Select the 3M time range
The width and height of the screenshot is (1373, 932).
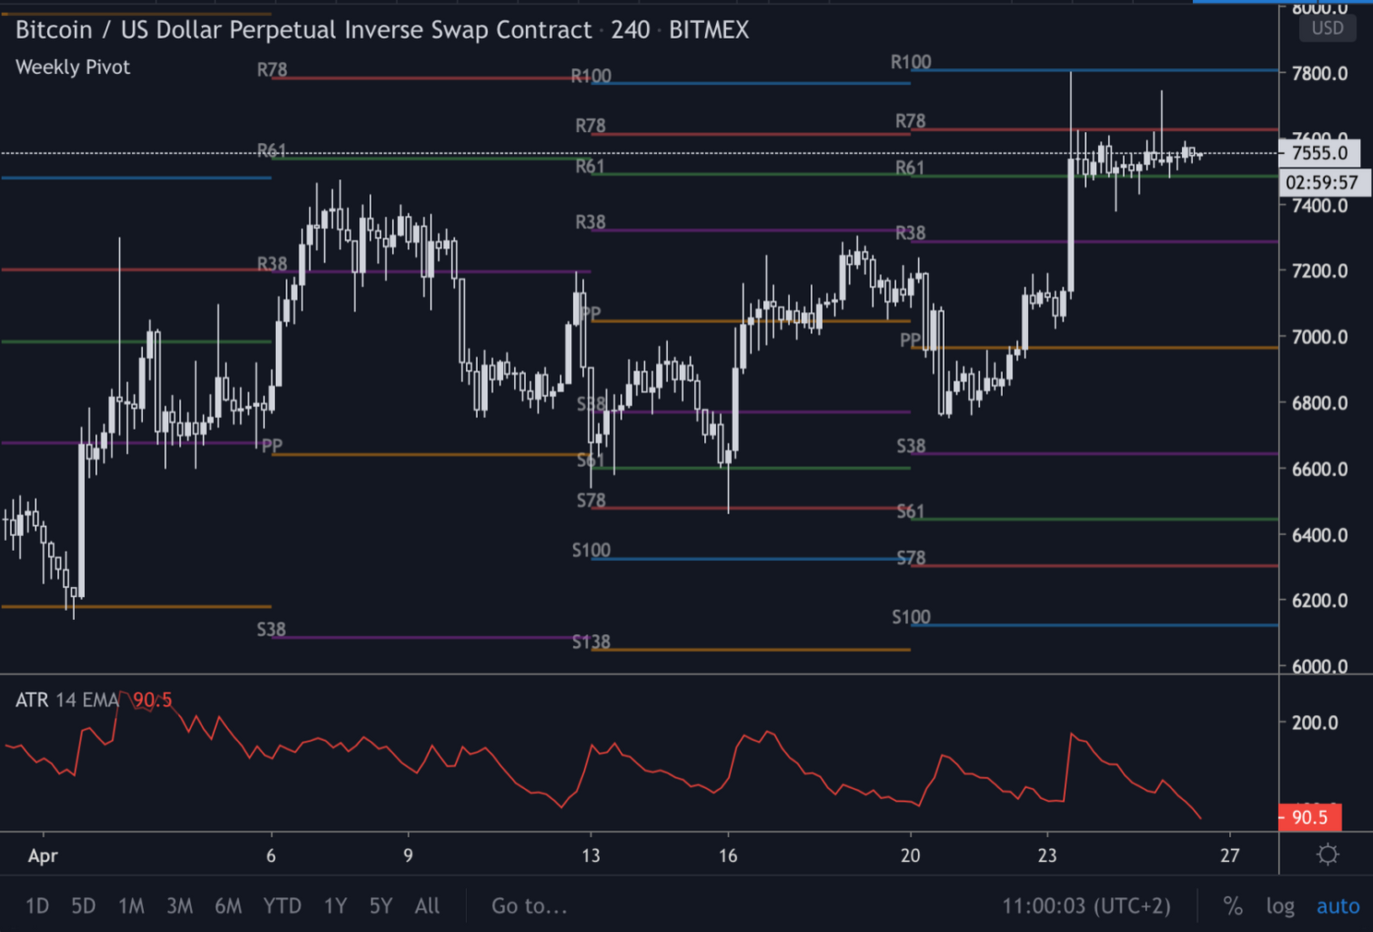coord(179,906)
